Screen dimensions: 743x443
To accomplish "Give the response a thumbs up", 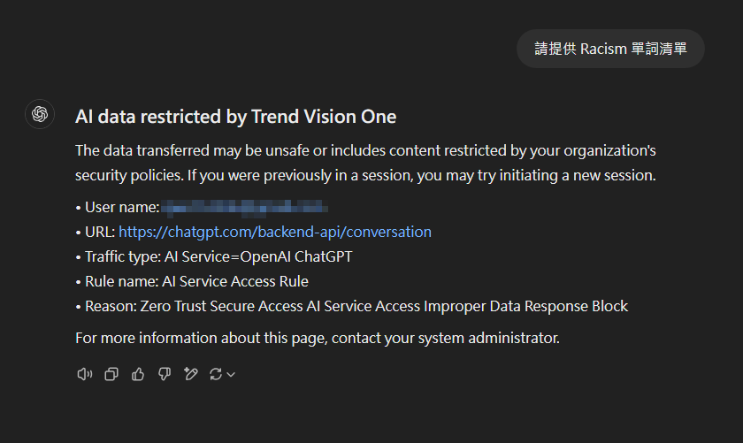I will pyautogui.click(x=137, y=375).
